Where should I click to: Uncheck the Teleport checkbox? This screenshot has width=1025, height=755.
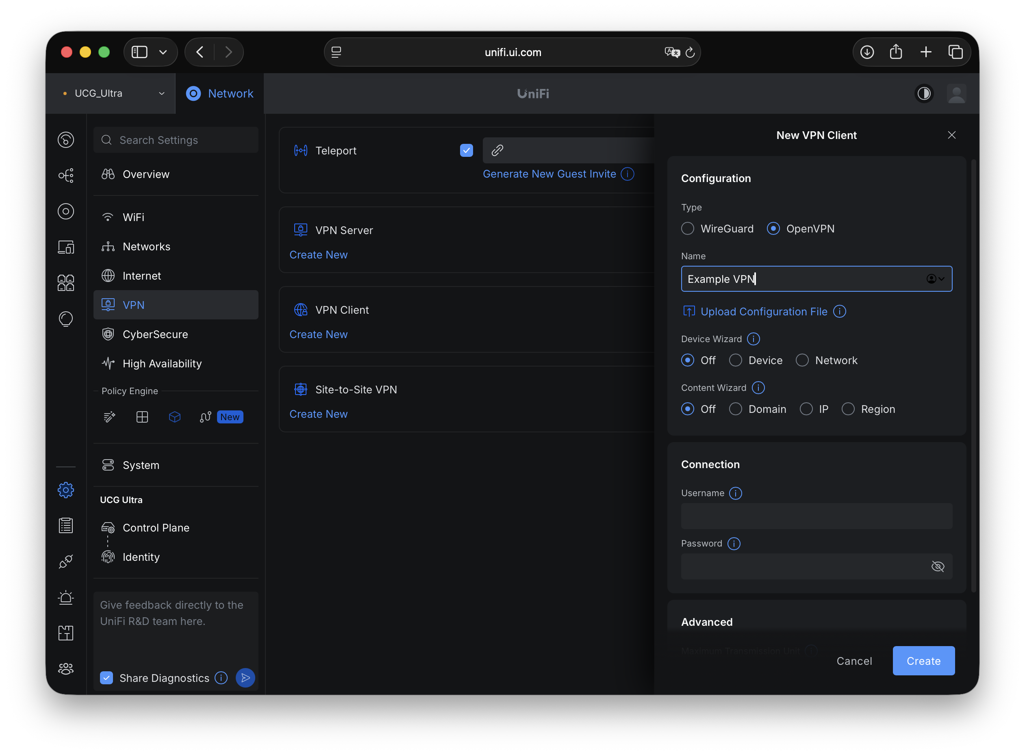coord(466,150)
